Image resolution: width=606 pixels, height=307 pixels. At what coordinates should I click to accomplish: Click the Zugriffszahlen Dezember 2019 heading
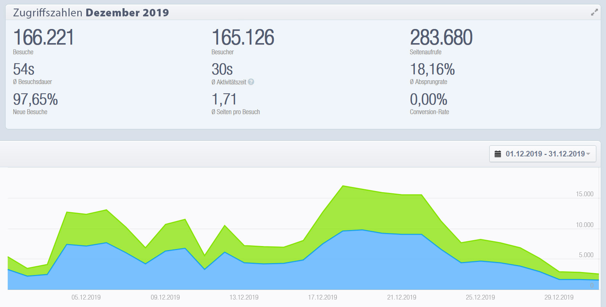point(91,13)
